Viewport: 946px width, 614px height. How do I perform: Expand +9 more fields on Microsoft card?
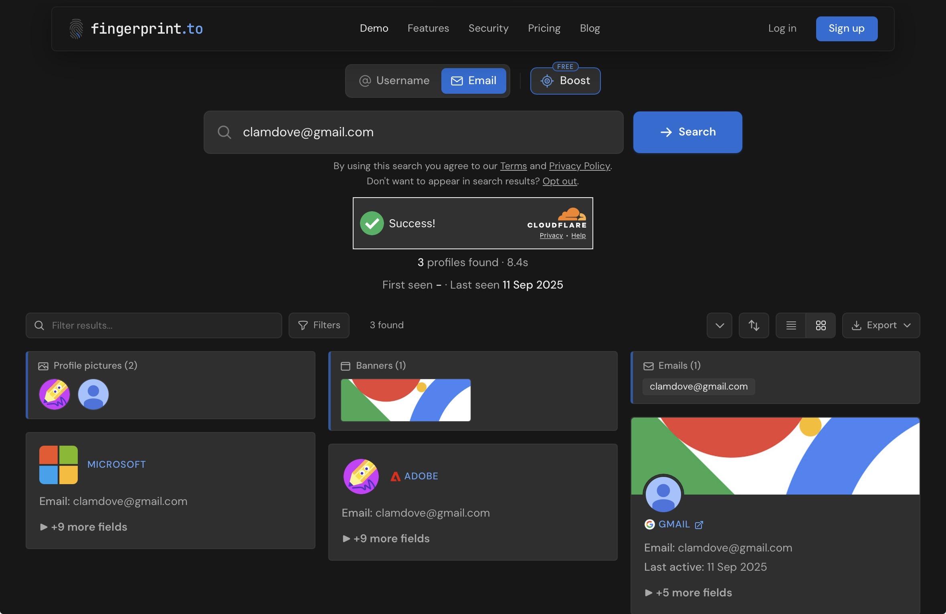(x=83, y=527)
